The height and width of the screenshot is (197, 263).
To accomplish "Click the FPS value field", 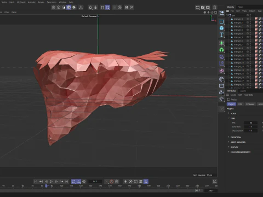I will (x=251, y=123).
